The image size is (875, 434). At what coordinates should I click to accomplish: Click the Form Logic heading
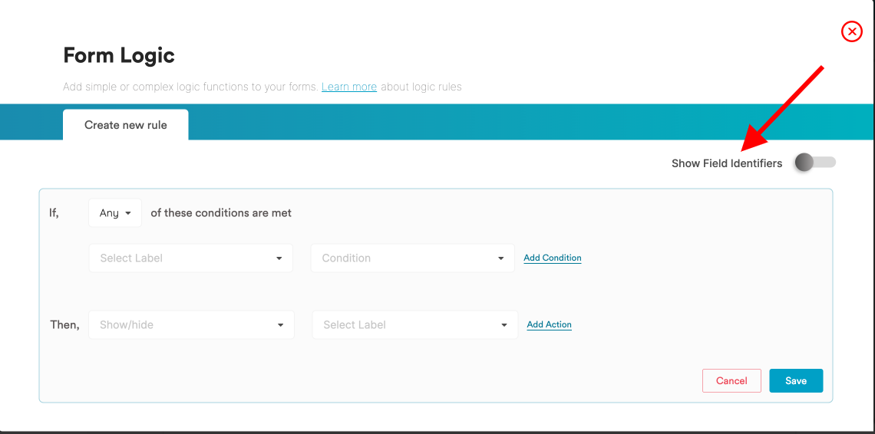tap(119, 56)
